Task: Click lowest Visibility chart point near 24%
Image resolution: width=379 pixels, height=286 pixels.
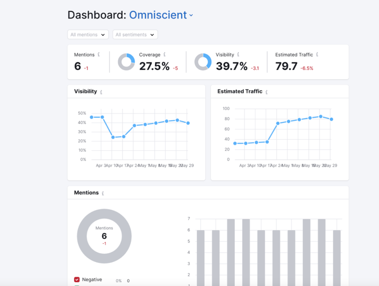Action: click(x=113, y=137)
